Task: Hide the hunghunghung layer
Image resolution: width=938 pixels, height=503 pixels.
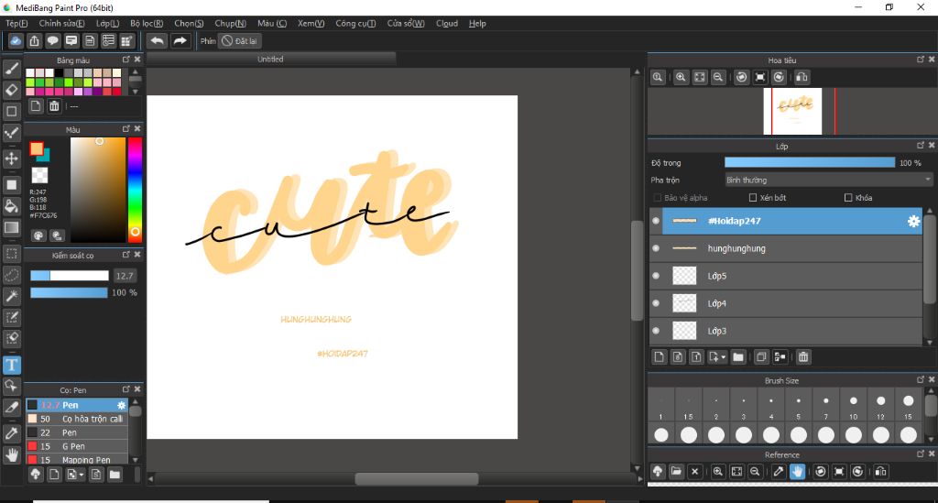Action: point(656,248)
